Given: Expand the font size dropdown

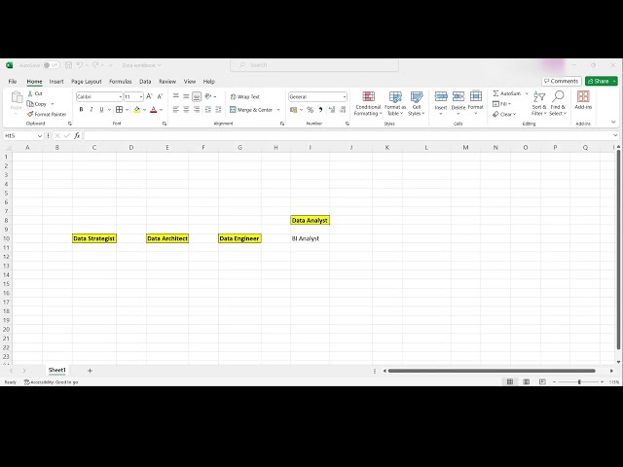Looking at the screenshot, I should (x=141, y=97).
